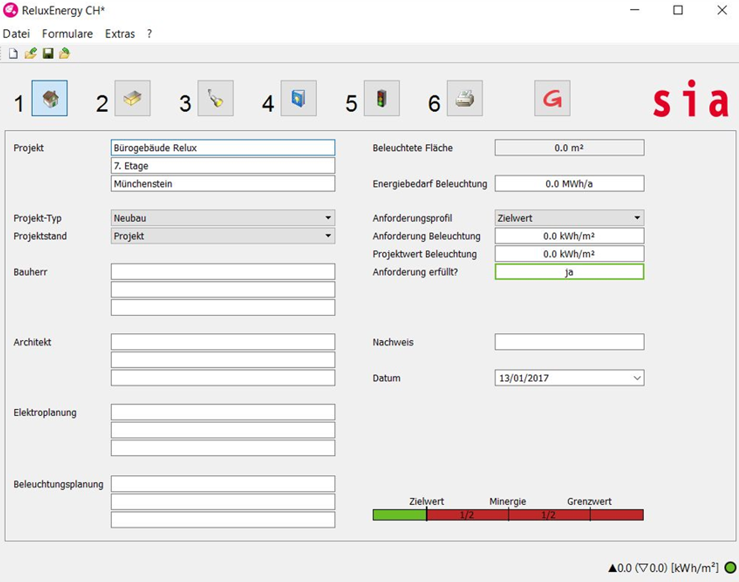Click the red G logo button
The image size is (739, 582).
tap(552, 98)
